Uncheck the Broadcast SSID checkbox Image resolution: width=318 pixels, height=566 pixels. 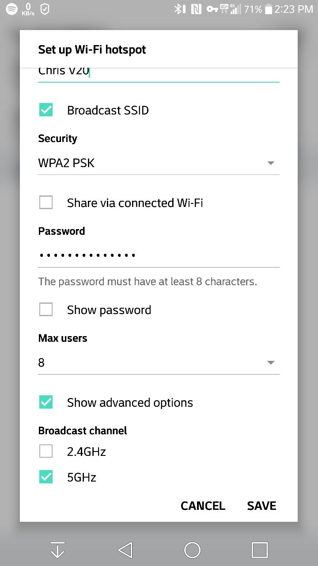[46, 110]
